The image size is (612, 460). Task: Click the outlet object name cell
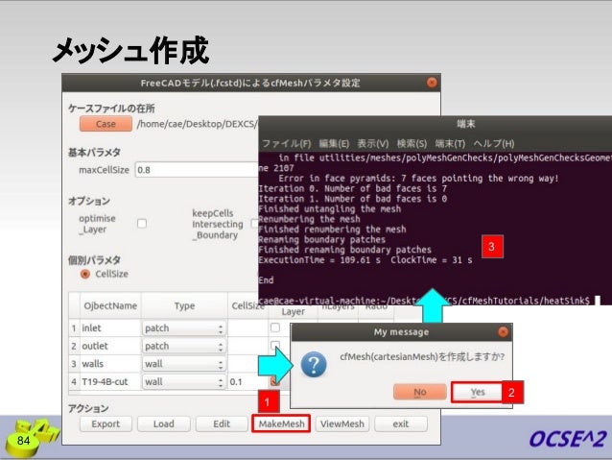(x=110, y=346)
